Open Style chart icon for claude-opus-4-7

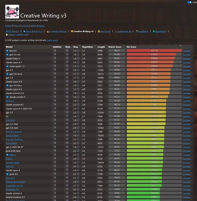point(67,62)
